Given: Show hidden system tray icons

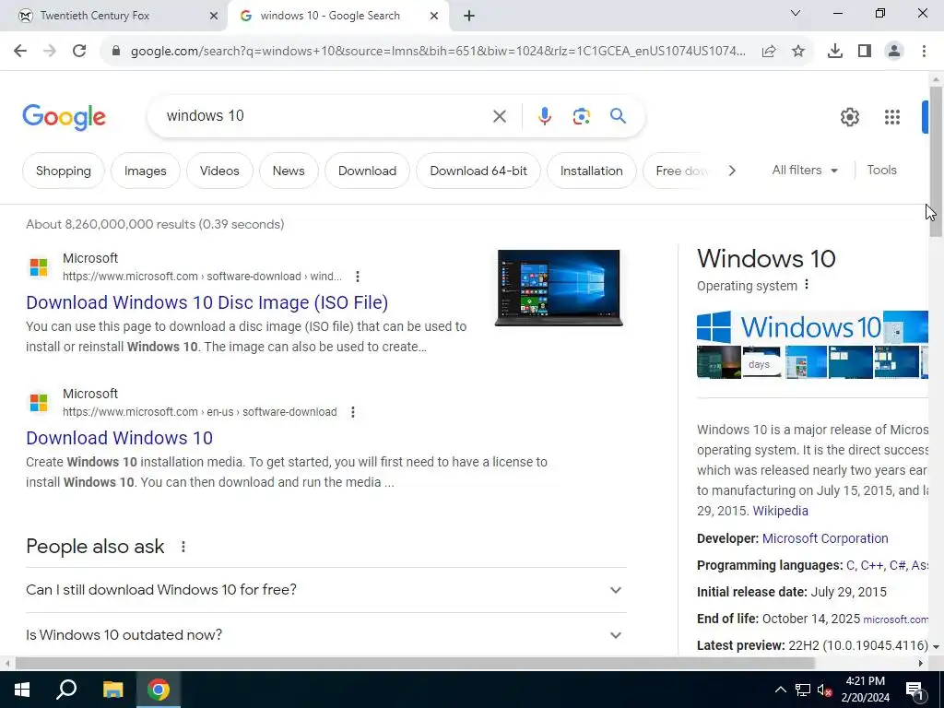Looking at the screenshot, I should [x=780, y=690].
